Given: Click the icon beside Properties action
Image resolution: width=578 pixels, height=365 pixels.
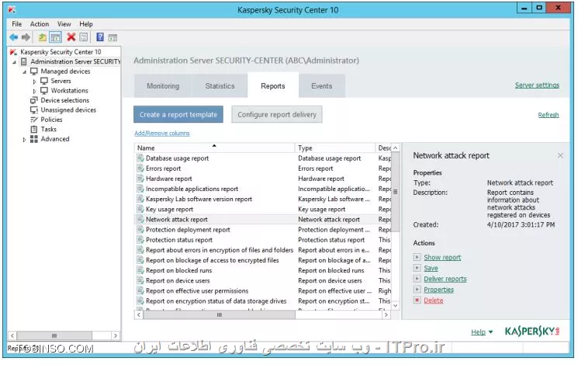Looking at the screenshot, I should (x=417, y=290).
